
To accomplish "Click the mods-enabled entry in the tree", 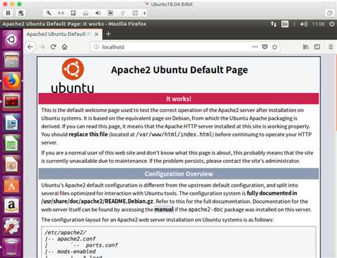I will [76, 252].
